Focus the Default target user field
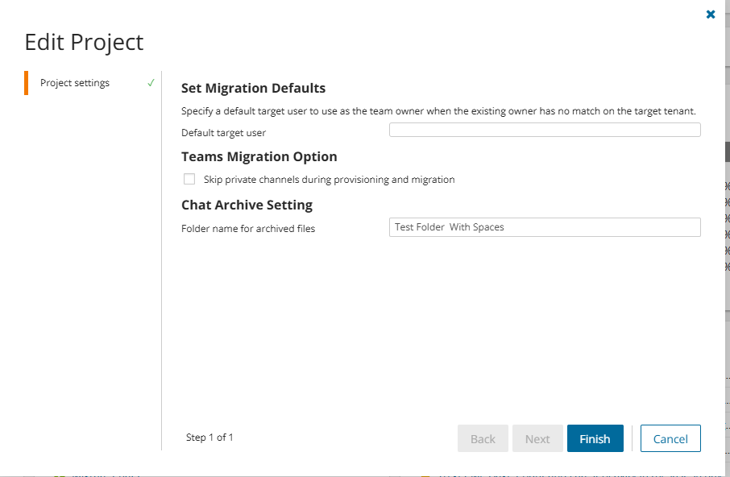The width and height of the screenshot is (730, 477). click(544, 131)
